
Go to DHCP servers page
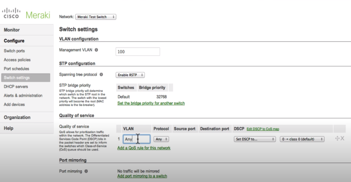point(16,86)
